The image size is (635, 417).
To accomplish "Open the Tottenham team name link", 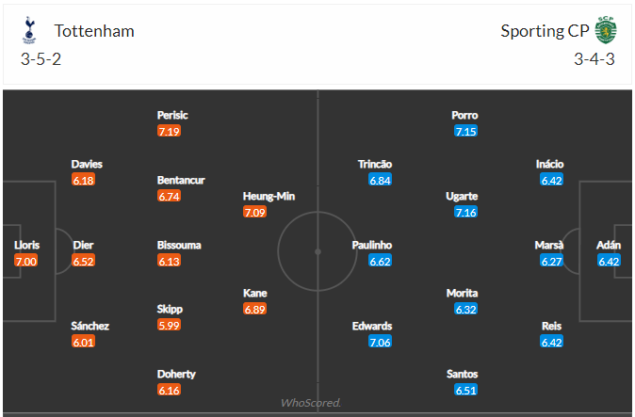I will [x=94, y=31].
